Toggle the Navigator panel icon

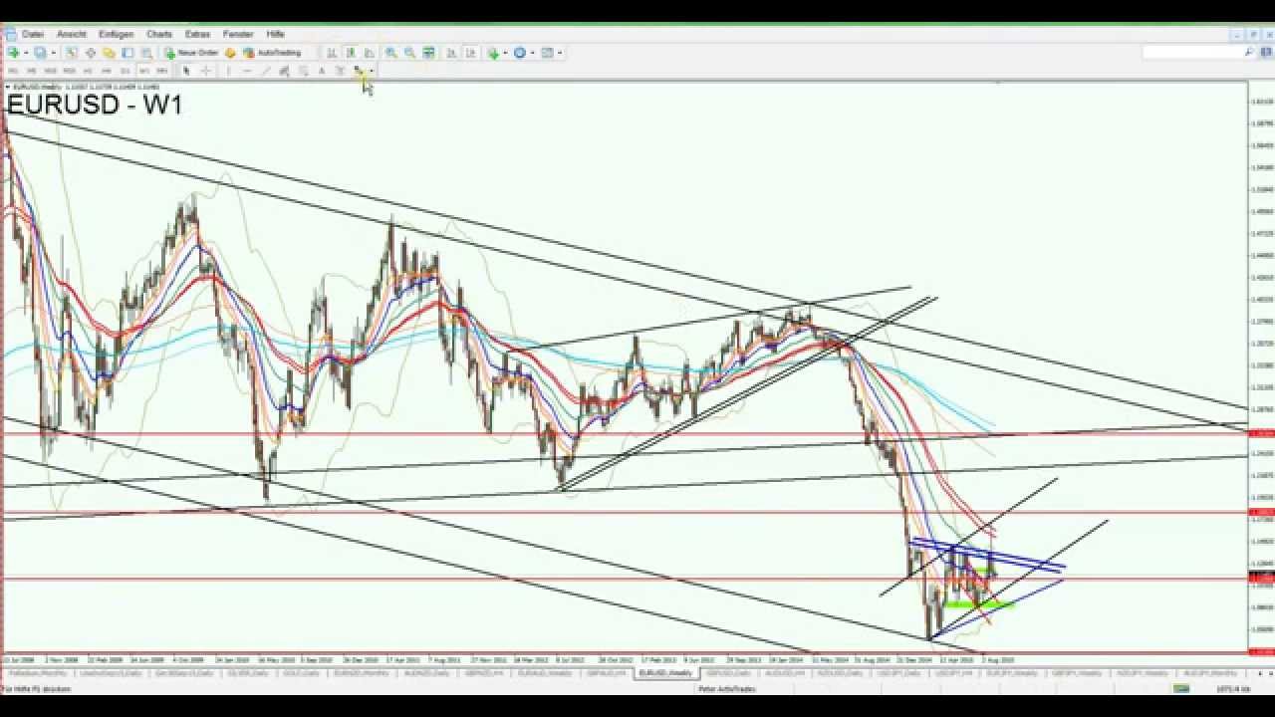(x=110, y=53)
